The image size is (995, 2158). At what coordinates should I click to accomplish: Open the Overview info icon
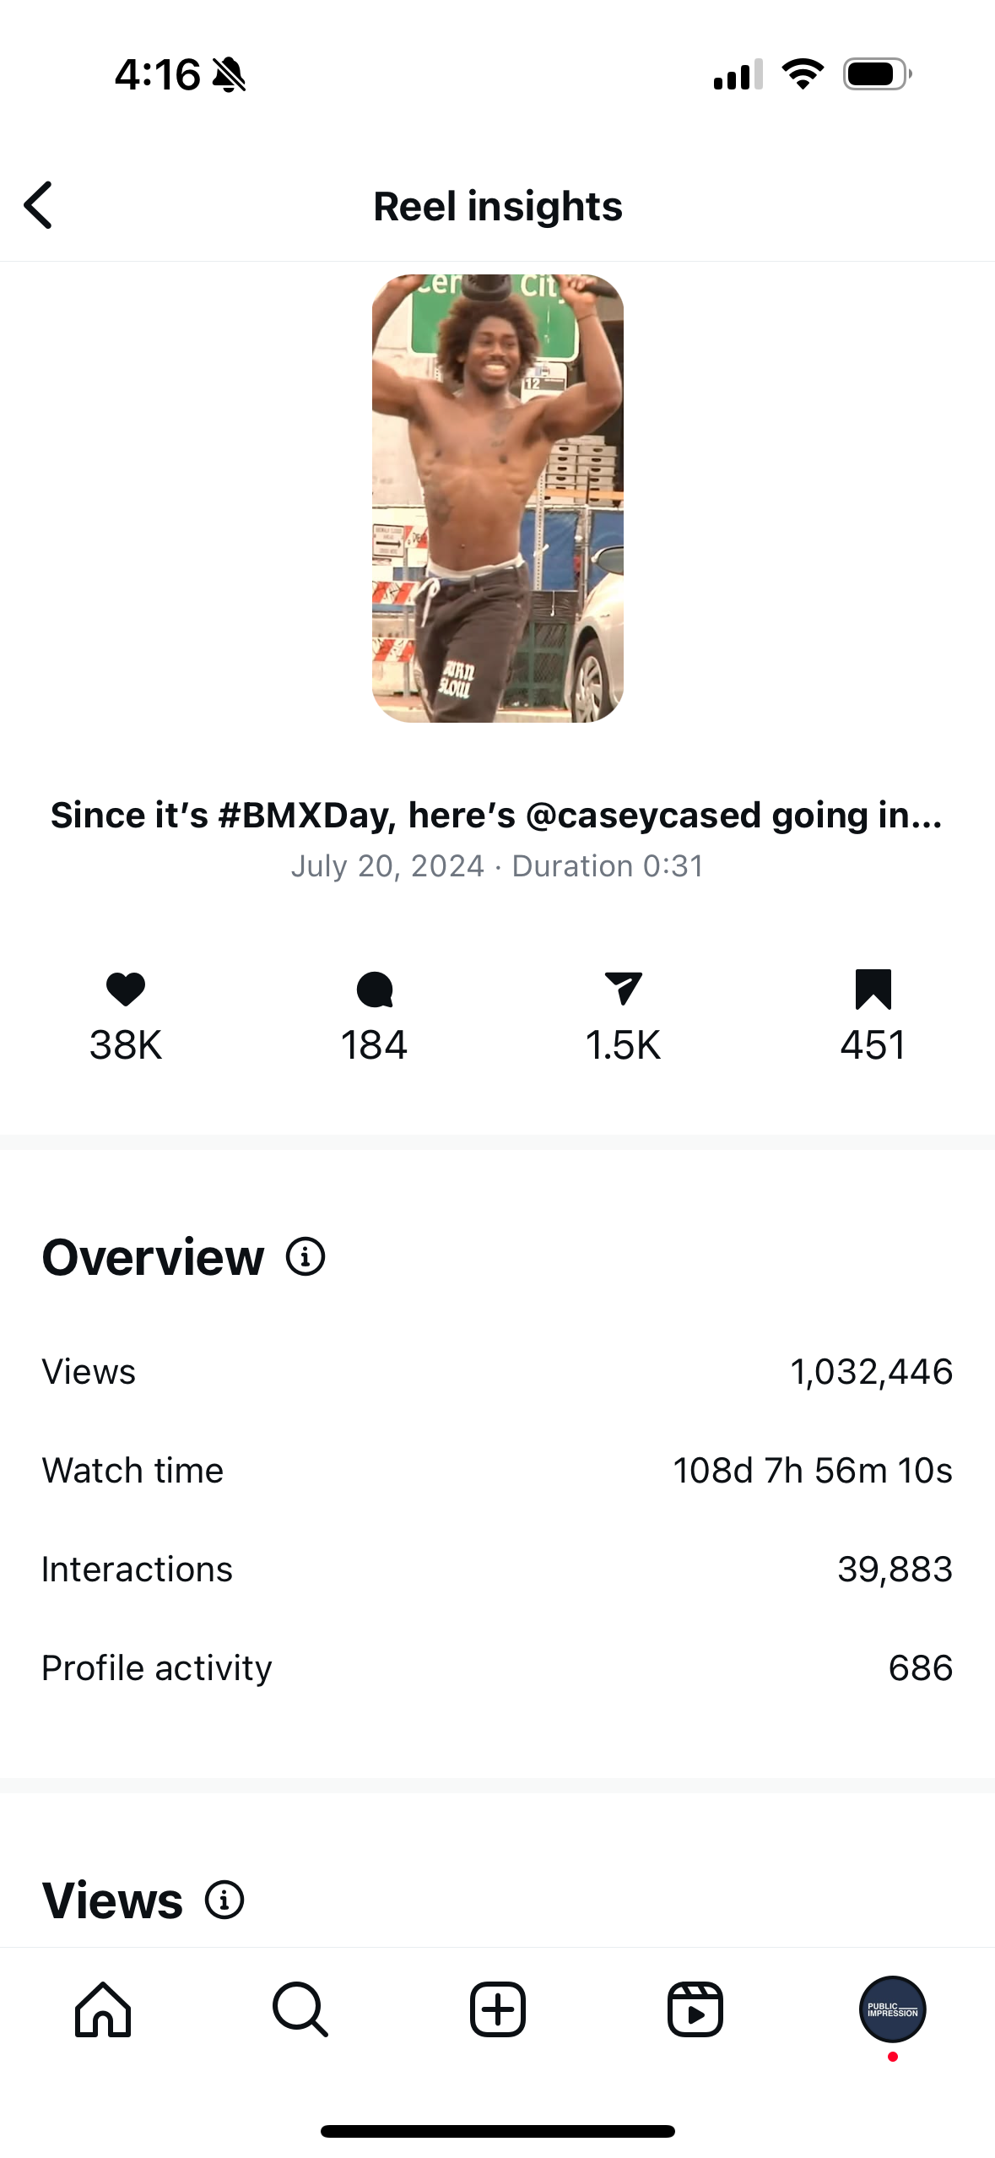tap(306, 1256)
